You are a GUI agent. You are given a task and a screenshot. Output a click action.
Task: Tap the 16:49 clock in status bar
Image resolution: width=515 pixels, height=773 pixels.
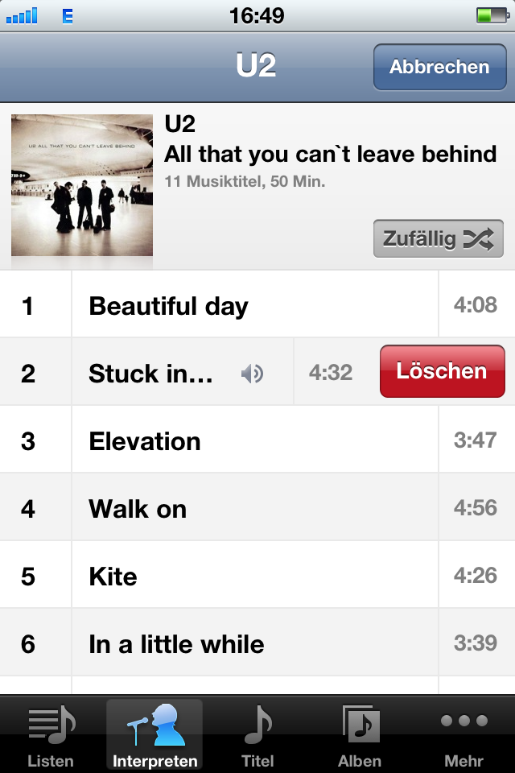(x=257, y=16)
